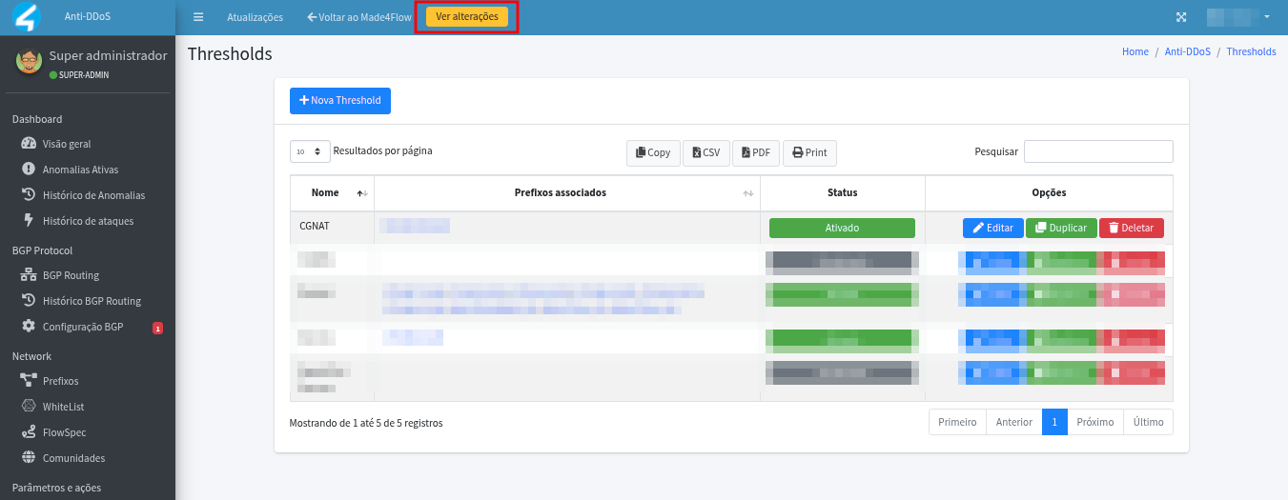Image resolution: width=1288 pixels, height=500 pixels.
Task: Open Configuração BGP settings
Action: (82, 327)
